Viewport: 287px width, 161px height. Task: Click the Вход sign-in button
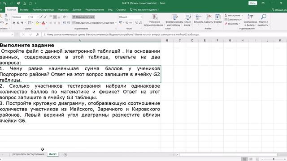(252, 3)
